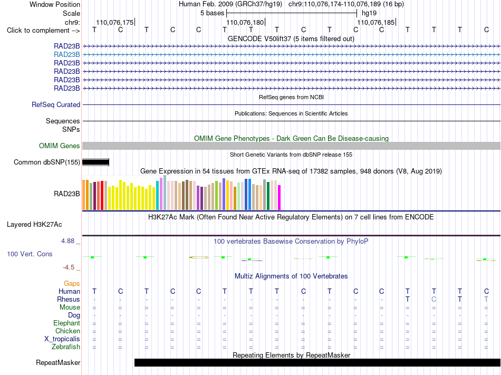Open the GENCODE V50lift37 track title
The image size is (501, 375).
coord(291,39)
